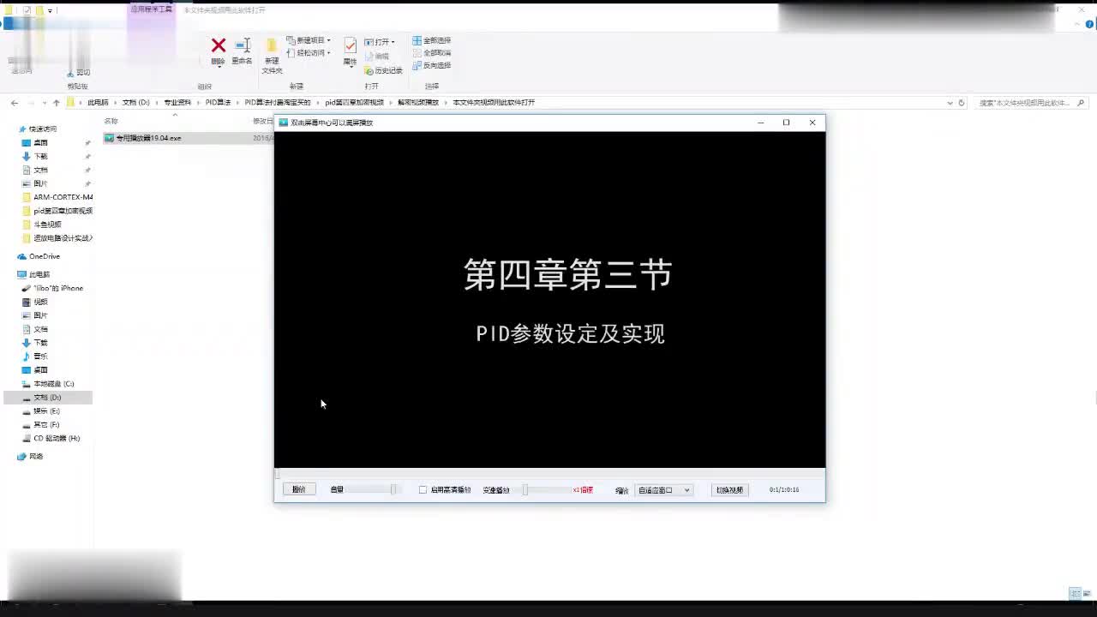Open the recent locations dropdown arrow
Image resolution: width=1097 pixels, height=617 pixels.
click(x=45, y=103)
